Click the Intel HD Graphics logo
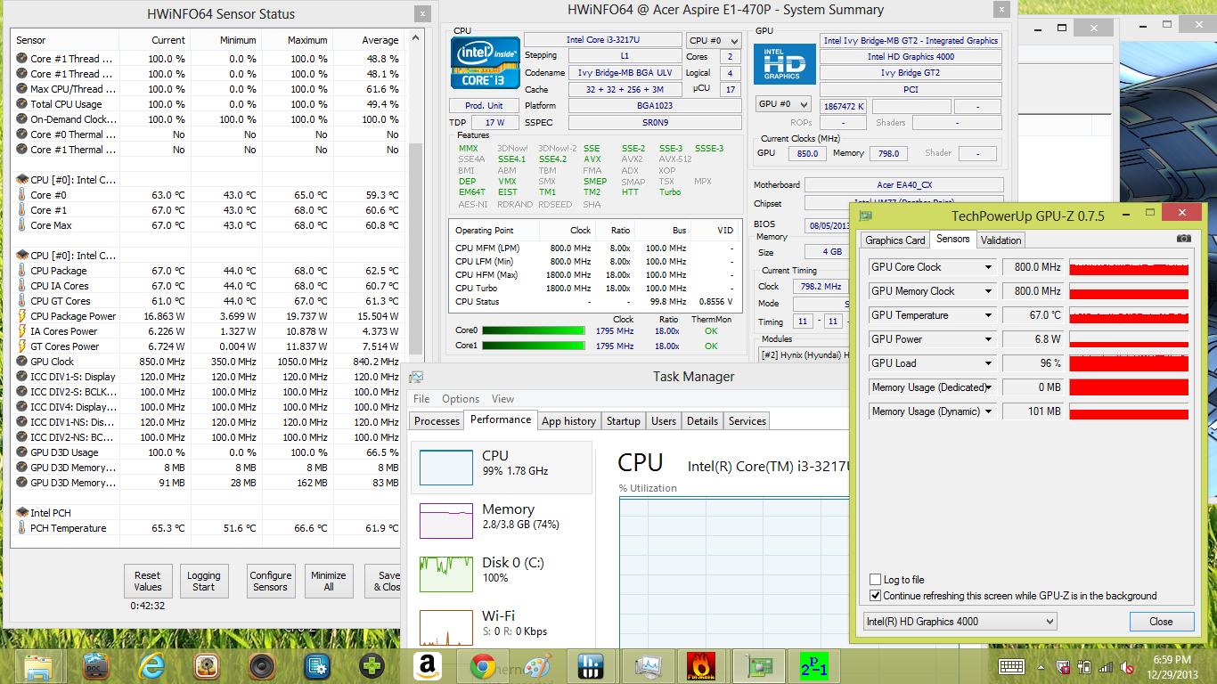 pyautogui.click(x=785, y=62)
